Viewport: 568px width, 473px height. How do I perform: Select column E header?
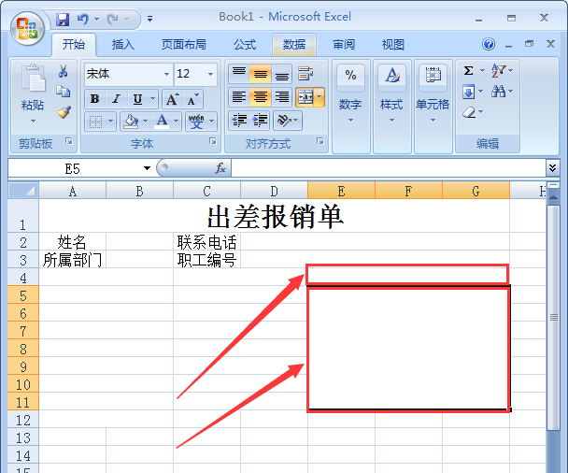(341, 191)
